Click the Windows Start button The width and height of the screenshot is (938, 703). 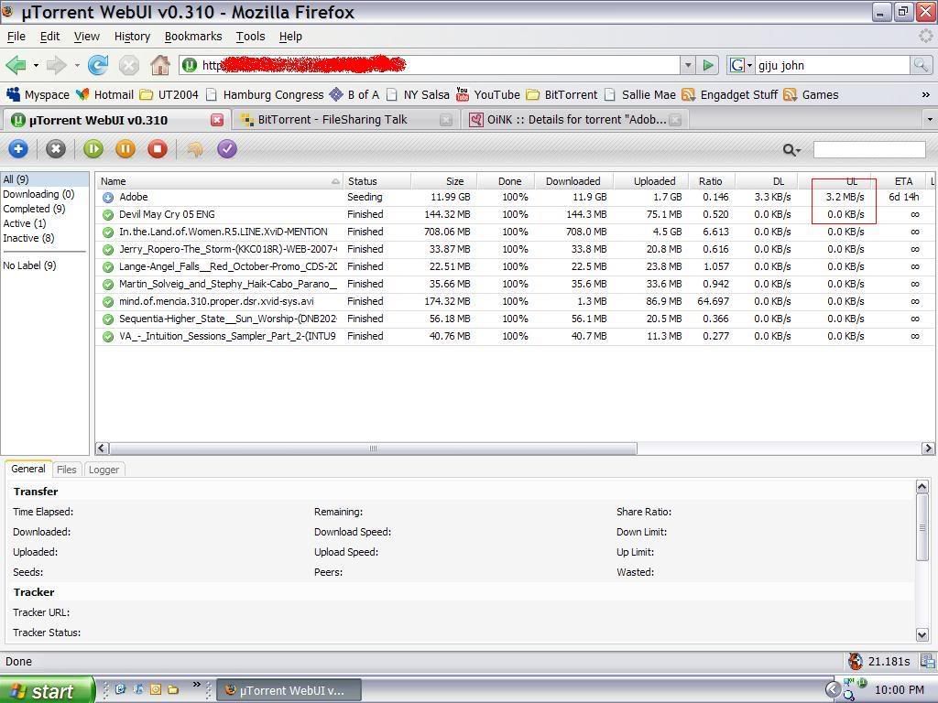pos(47,690)
